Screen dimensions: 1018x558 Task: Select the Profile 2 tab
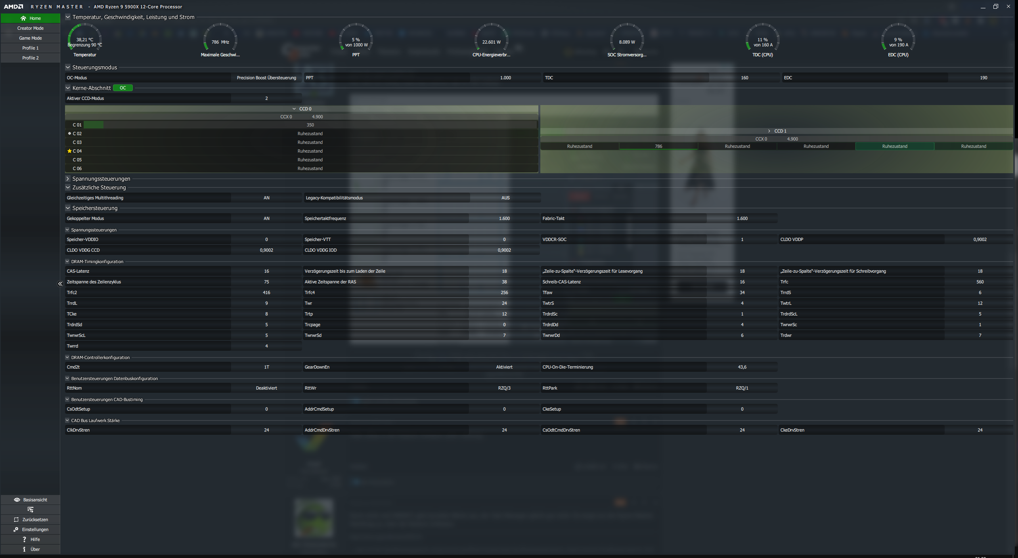(30, 58)
